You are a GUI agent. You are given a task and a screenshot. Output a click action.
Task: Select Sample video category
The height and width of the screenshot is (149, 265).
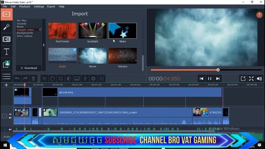[x=25, y=30]
